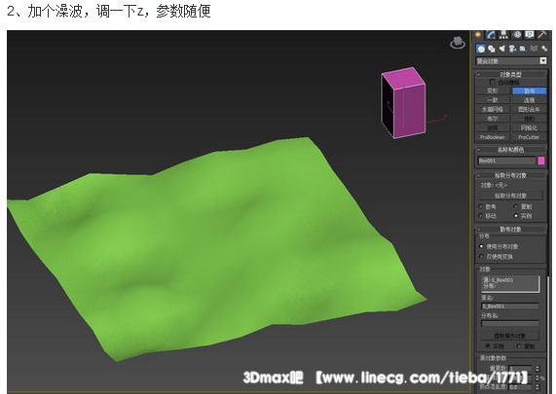Select the Systems category icon
The image size is (556, 394).
click(x=544, y=49)
